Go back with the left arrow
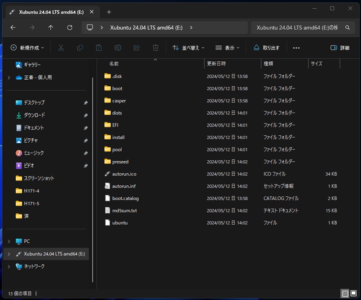 13,28
